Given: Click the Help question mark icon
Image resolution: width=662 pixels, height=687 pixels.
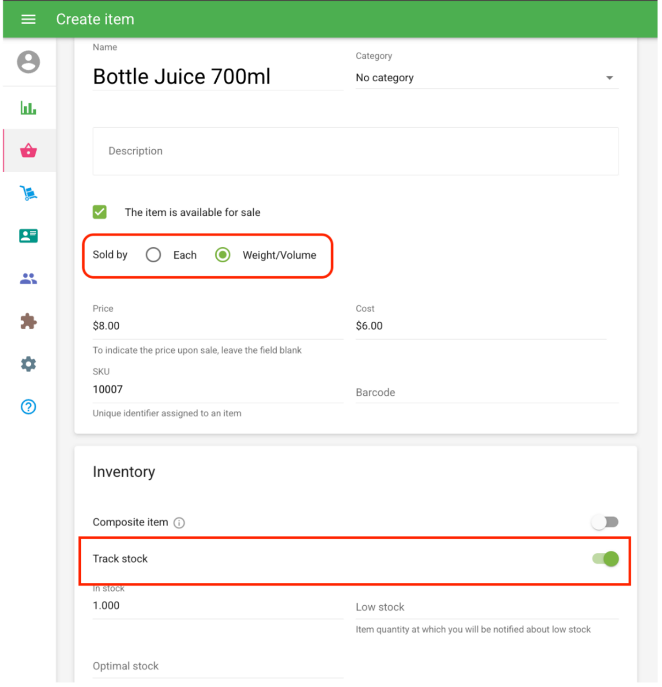Looking at the screenshot, I should point(28,407).
